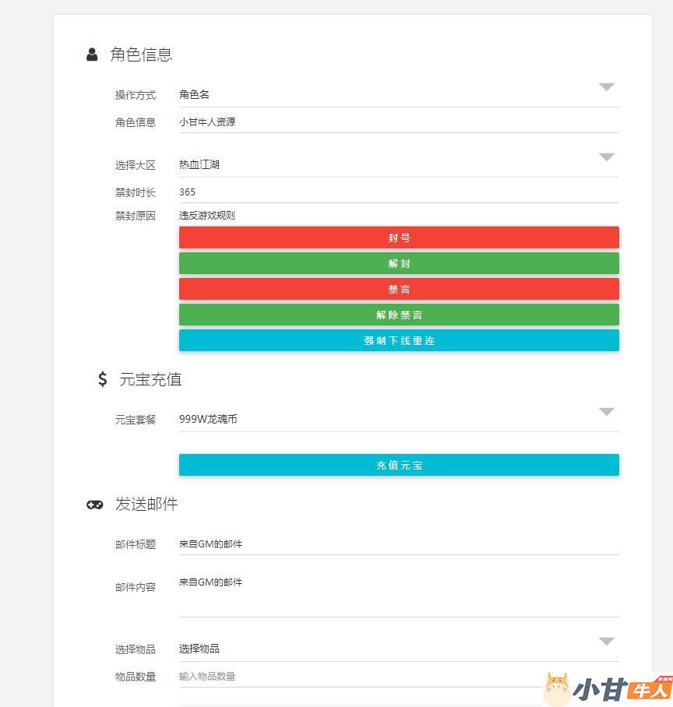The height and width of the screenshot is (707, 673).
Task: Click the 充值元宝 button
Action: [399, 465]
